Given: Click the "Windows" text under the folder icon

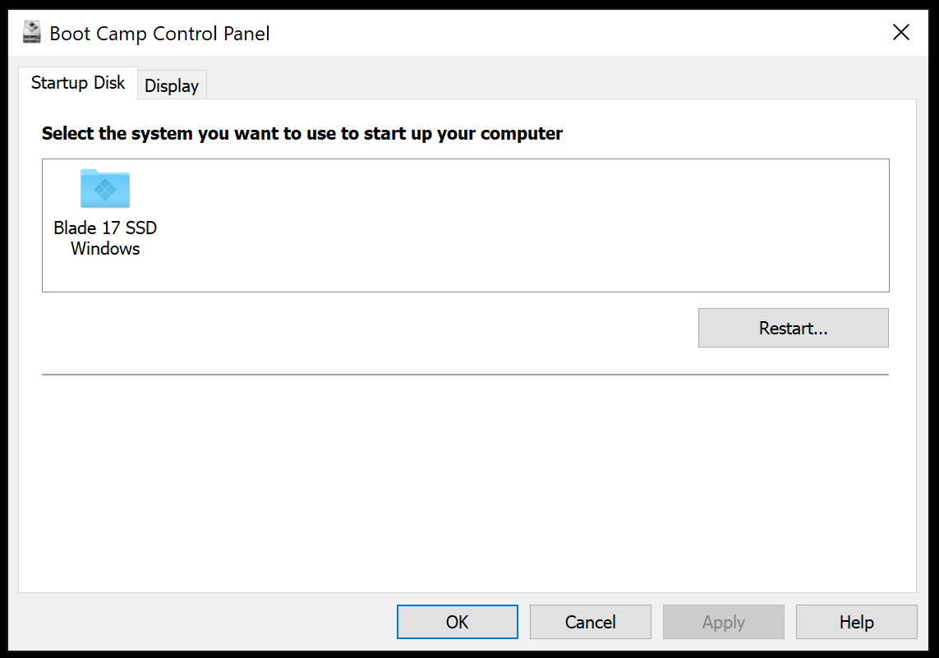Looking at the screenshot, I should pyautogui.click(x=105, y=248).
